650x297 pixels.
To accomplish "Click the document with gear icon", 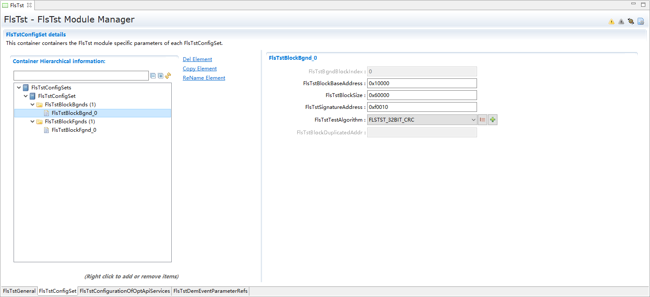I will pos(641,22).
